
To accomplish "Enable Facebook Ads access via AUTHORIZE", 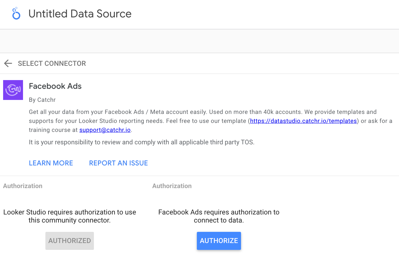I will 219,241.
